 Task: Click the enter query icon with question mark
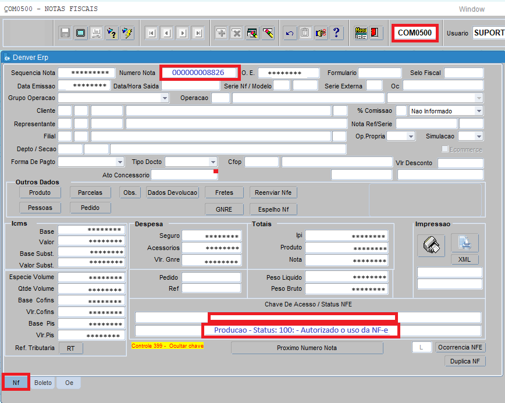111,33
